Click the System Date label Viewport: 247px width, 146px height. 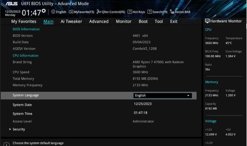(x=22, y=105)
